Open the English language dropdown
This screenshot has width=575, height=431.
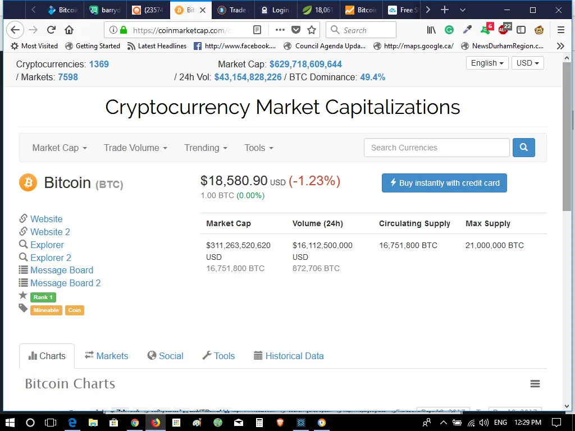[487, 63]
